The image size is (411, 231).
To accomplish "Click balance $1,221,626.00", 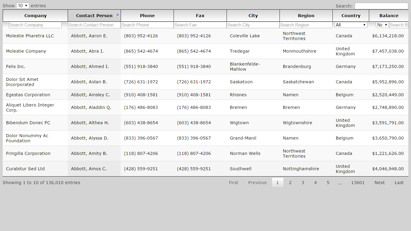I will pyautogui.click(x=388, y=153).
